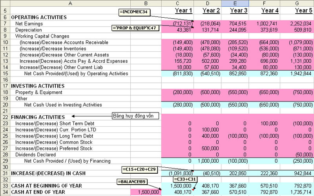Click the FINANCING ACTIVITIES label cell
314x196 pixels.
(38, 117)
